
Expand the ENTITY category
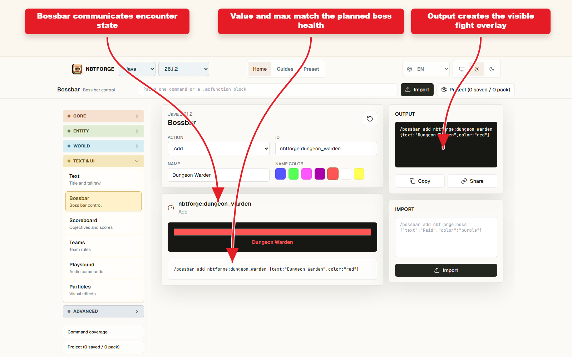[103, 131]
